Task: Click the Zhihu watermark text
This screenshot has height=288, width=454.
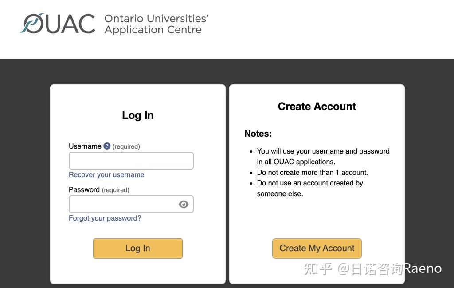Action: 372,268
